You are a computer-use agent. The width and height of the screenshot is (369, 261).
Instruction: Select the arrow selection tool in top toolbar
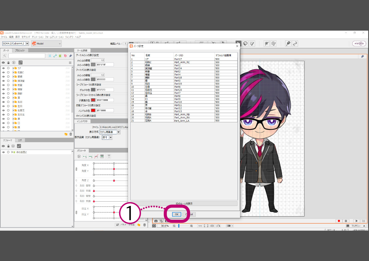pyautogui.click(x=238, y=44)
